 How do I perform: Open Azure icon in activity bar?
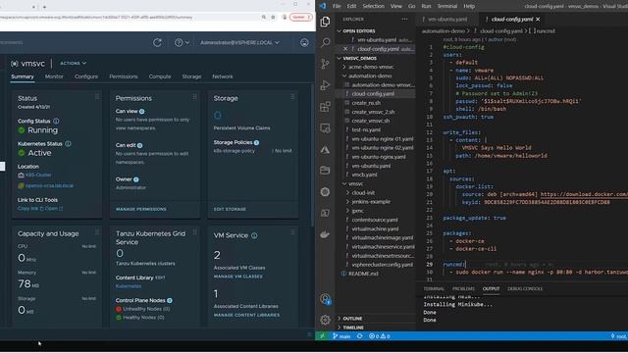[325, 150]
